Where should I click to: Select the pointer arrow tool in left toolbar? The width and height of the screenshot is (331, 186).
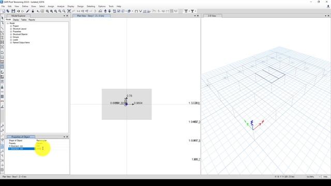tap(2, 18)
